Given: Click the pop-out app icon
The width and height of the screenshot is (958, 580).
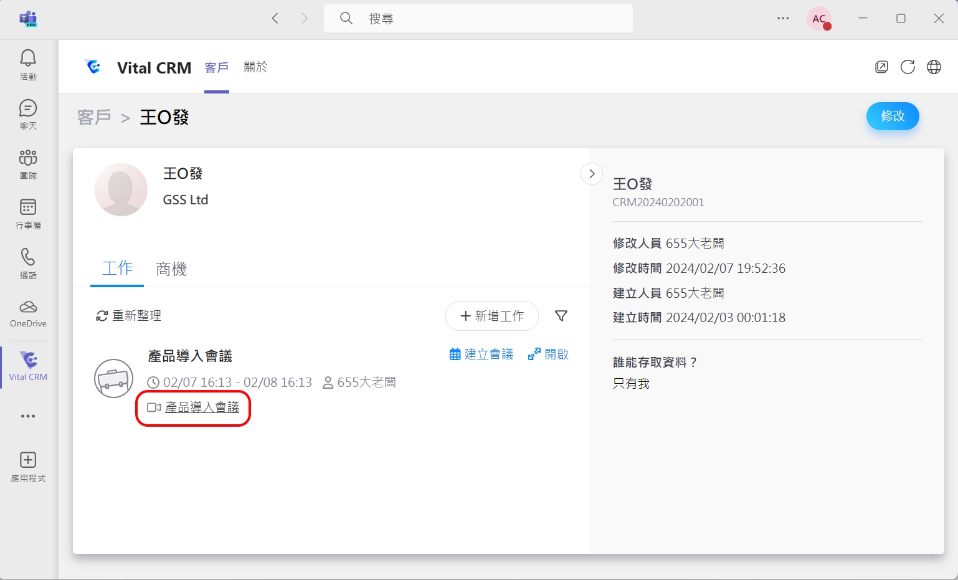Looking at the screenshot, I should point(881,67).
